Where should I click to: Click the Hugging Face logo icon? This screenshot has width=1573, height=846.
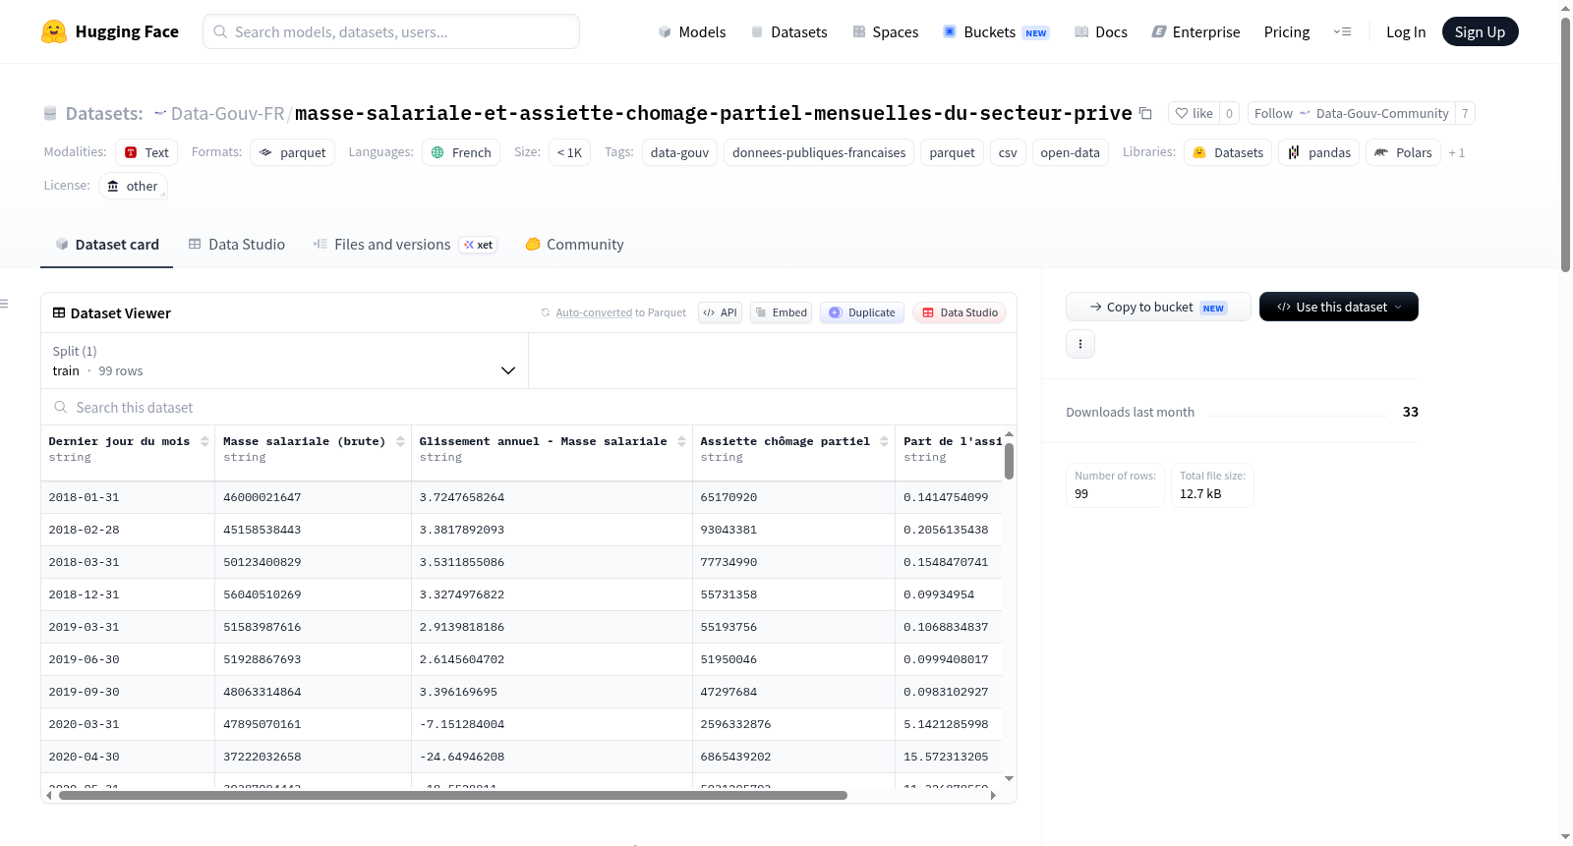coord(54,31)
